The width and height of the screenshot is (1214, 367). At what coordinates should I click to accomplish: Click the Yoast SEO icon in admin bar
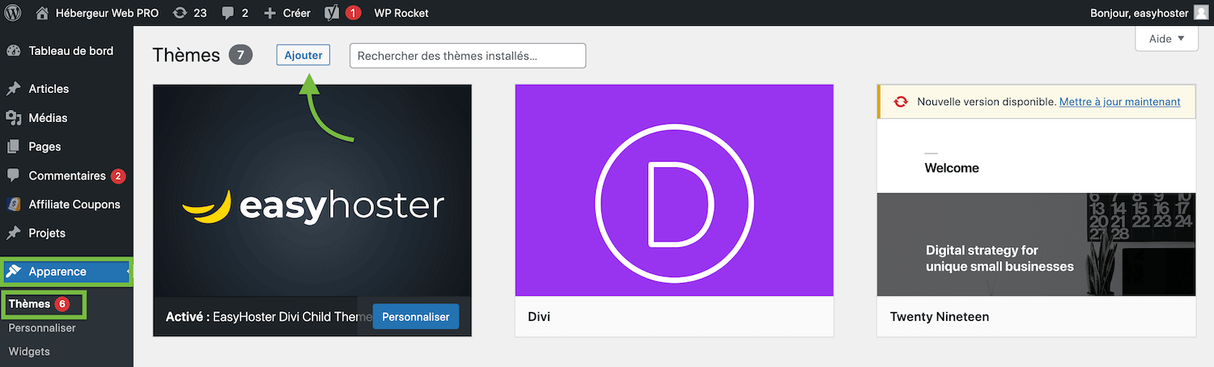click(332, 13)
